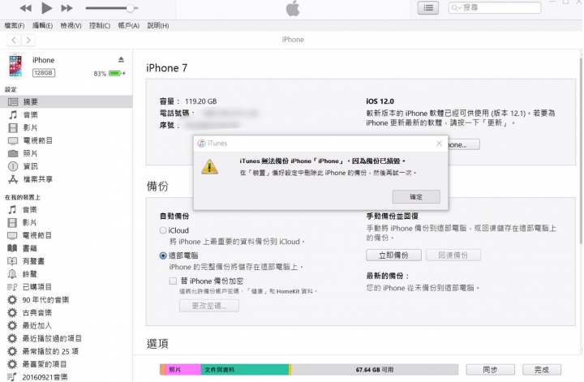The width and height of the screenshot is (584, 382).
Task: Click TV icon for 電視節目 under 設定
Action: coord(13,141)
